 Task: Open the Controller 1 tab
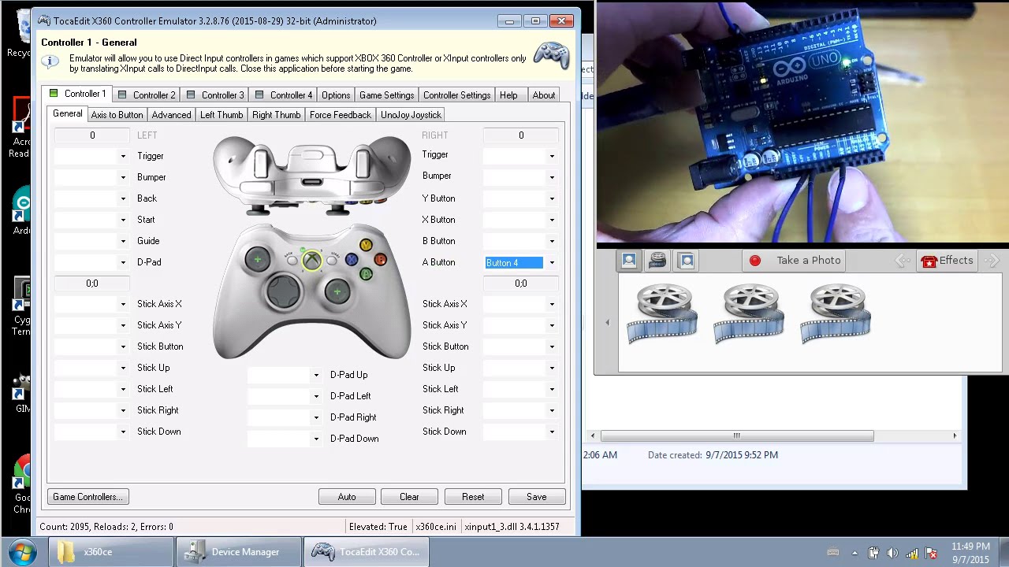pos(77,94)
